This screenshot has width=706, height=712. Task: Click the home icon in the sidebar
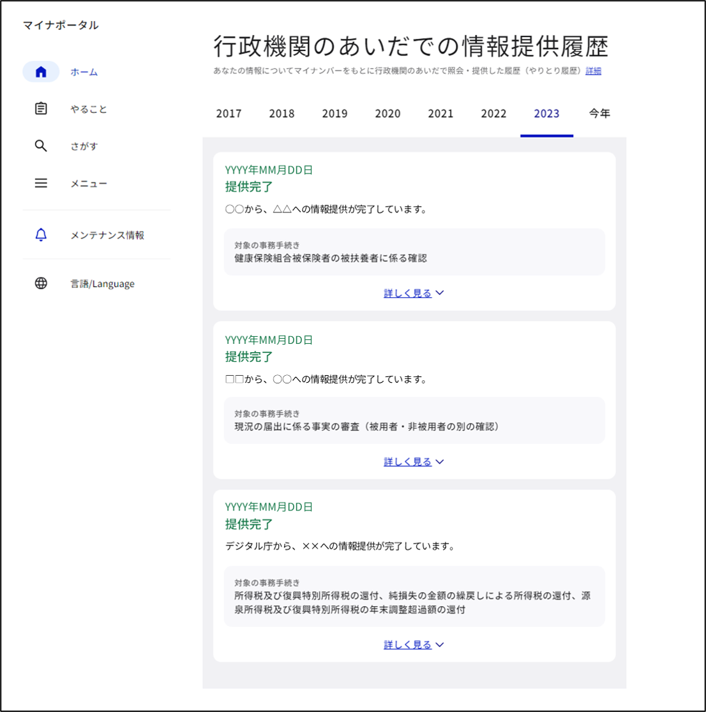pos(41,71)
